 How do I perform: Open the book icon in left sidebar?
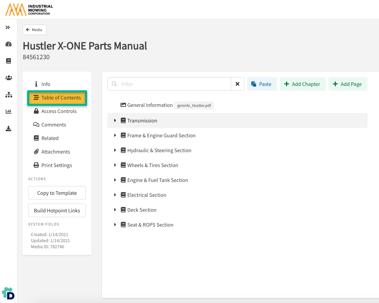coord(8,61)
